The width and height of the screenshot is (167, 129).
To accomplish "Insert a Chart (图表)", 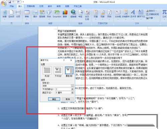I will pos(65,14).
